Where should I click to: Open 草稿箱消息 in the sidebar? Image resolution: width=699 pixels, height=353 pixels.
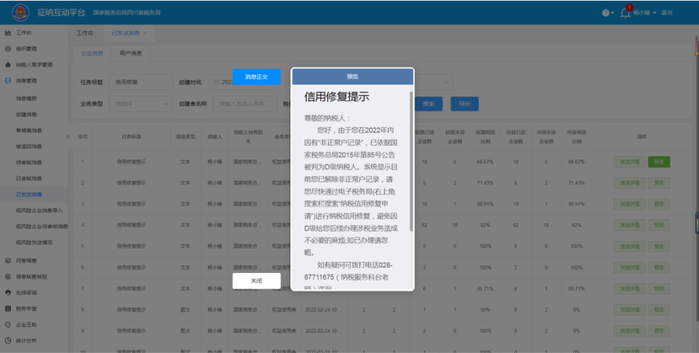click(x=29, y=130)
